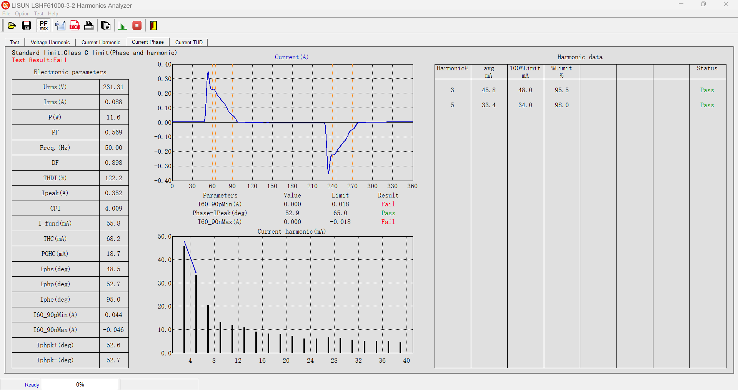The width and height of the screenshot is (738, 390).
Task: Print the harmonic test report
Action: (x=88, y=25)
